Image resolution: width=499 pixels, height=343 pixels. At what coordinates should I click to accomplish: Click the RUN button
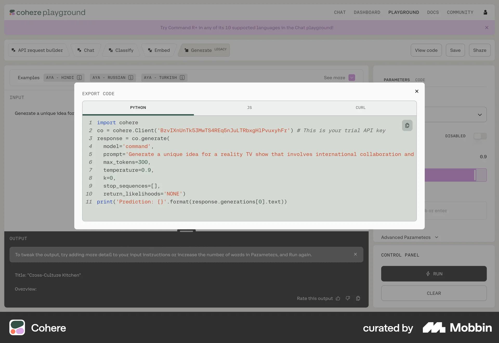[x=434, y=274]
